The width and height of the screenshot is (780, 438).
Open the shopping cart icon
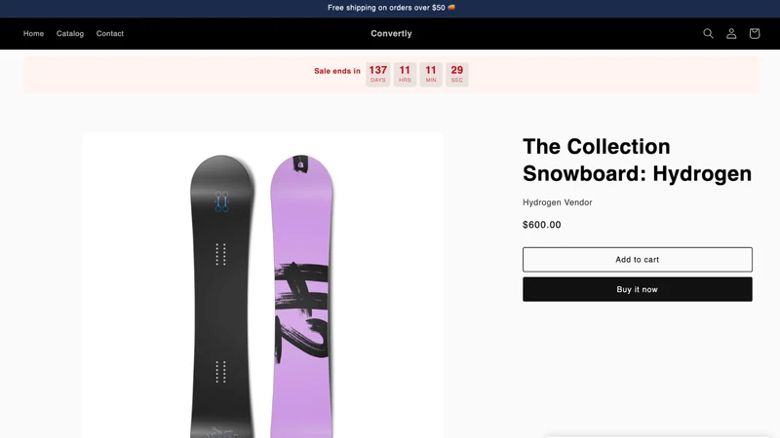pyautogui.click(x=754, y=33)
